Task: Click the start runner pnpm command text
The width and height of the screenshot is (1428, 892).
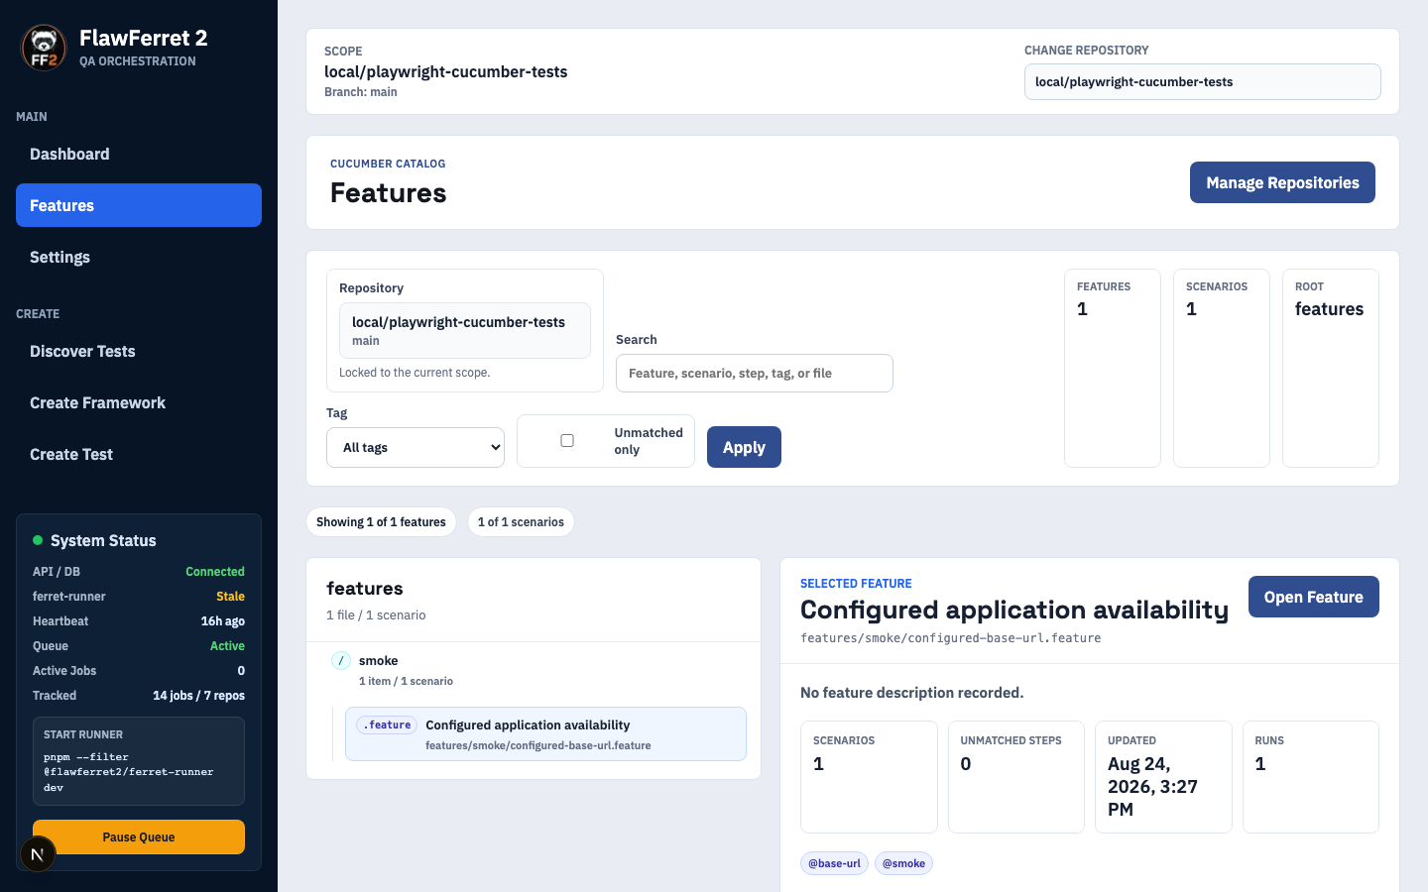Action: pos(128,772)
